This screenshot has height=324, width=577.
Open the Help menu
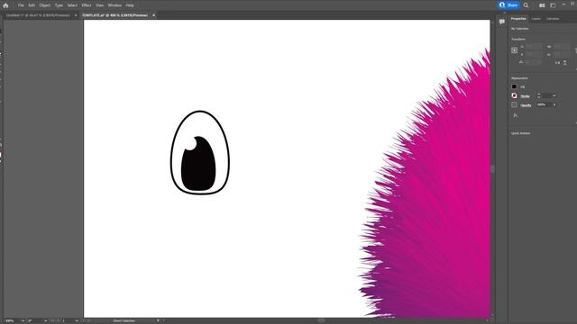tap(130, 5)
